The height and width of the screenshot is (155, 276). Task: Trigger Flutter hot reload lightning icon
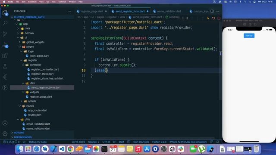click(x=208, y=18)
